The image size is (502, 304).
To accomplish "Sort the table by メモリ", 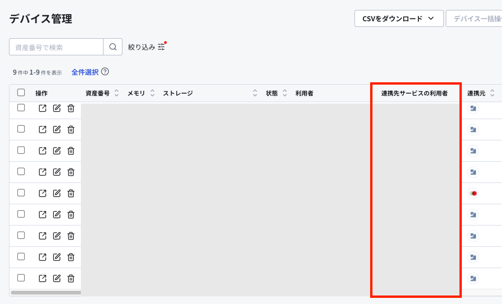I will 152,93.
